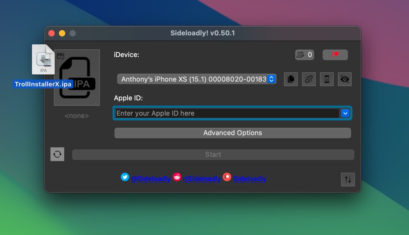Select the Twitter bird icon

coord(125,177)
